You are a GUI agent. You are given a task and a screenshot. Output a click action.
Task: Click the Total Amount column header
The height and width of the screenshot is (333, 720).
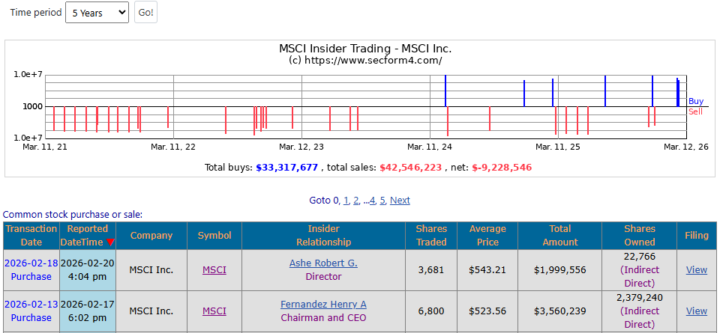pyautogui.click(x=559, y=236)
